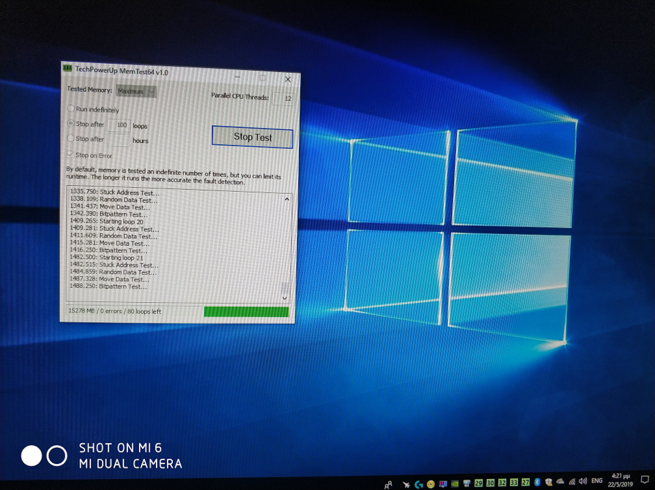Click the 'TechPowerUp MemTest64 v1.0' title text
655x490 pixels.
(x=122, y=71)
